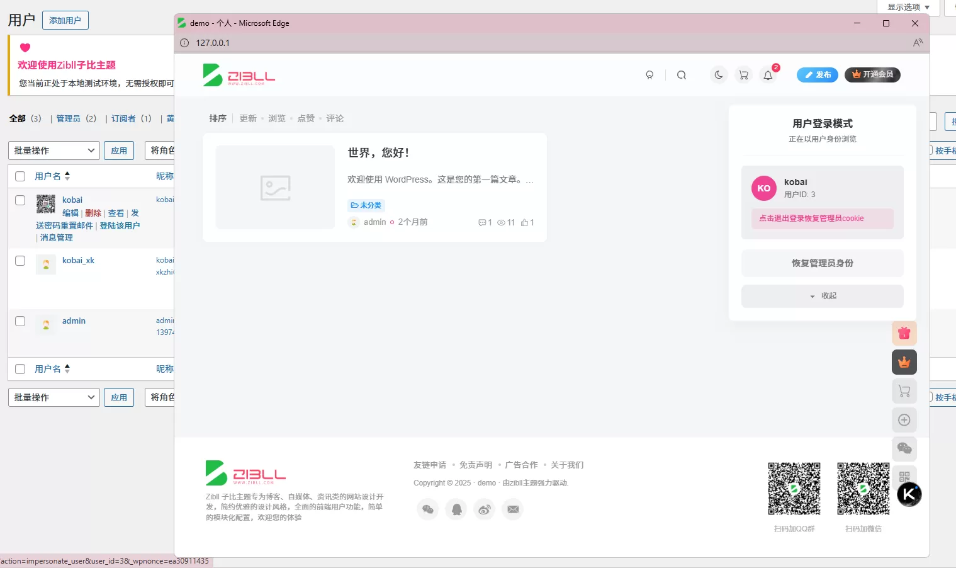
Task: Click the email icon in the footer
Action: 513,509
